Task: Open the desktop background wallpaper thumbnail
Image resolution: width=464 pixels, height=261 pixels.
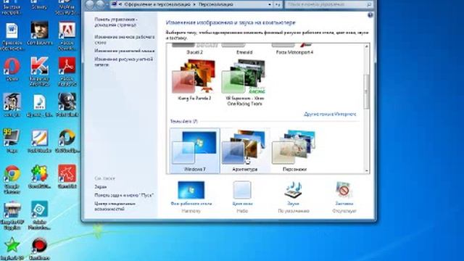Action: tap(191, 190)
